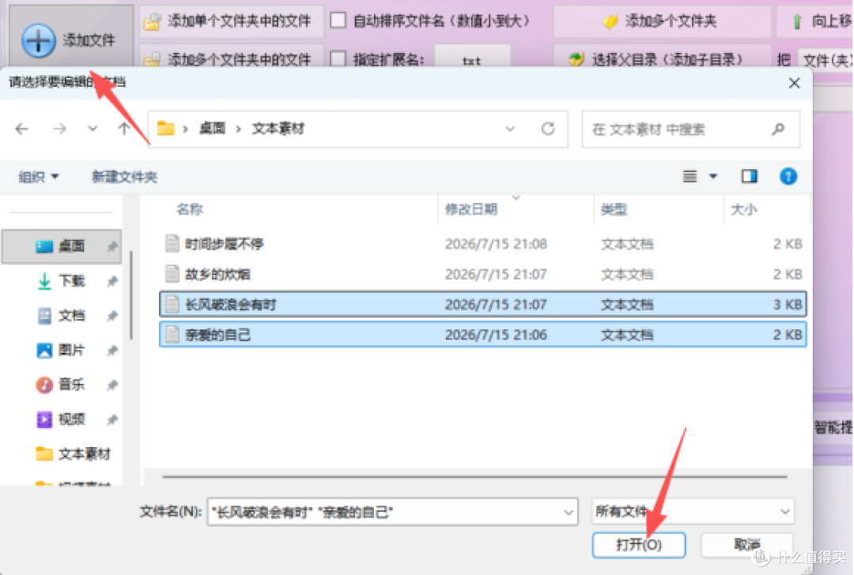Select 桌面 in address breadcrumb
854x575 pixels.
click(x=213, y=129)
